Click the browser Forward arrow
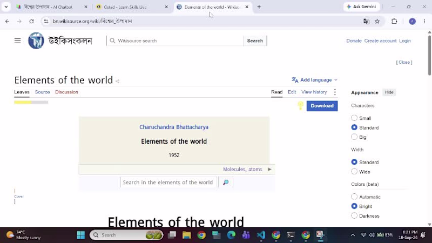 [19, 21]
